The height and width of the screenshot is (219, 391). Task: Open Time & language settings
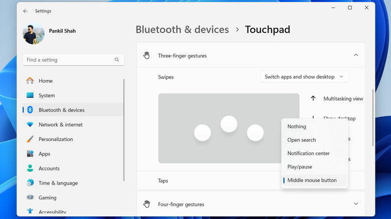pyautogui.click(x=58, y=183)
